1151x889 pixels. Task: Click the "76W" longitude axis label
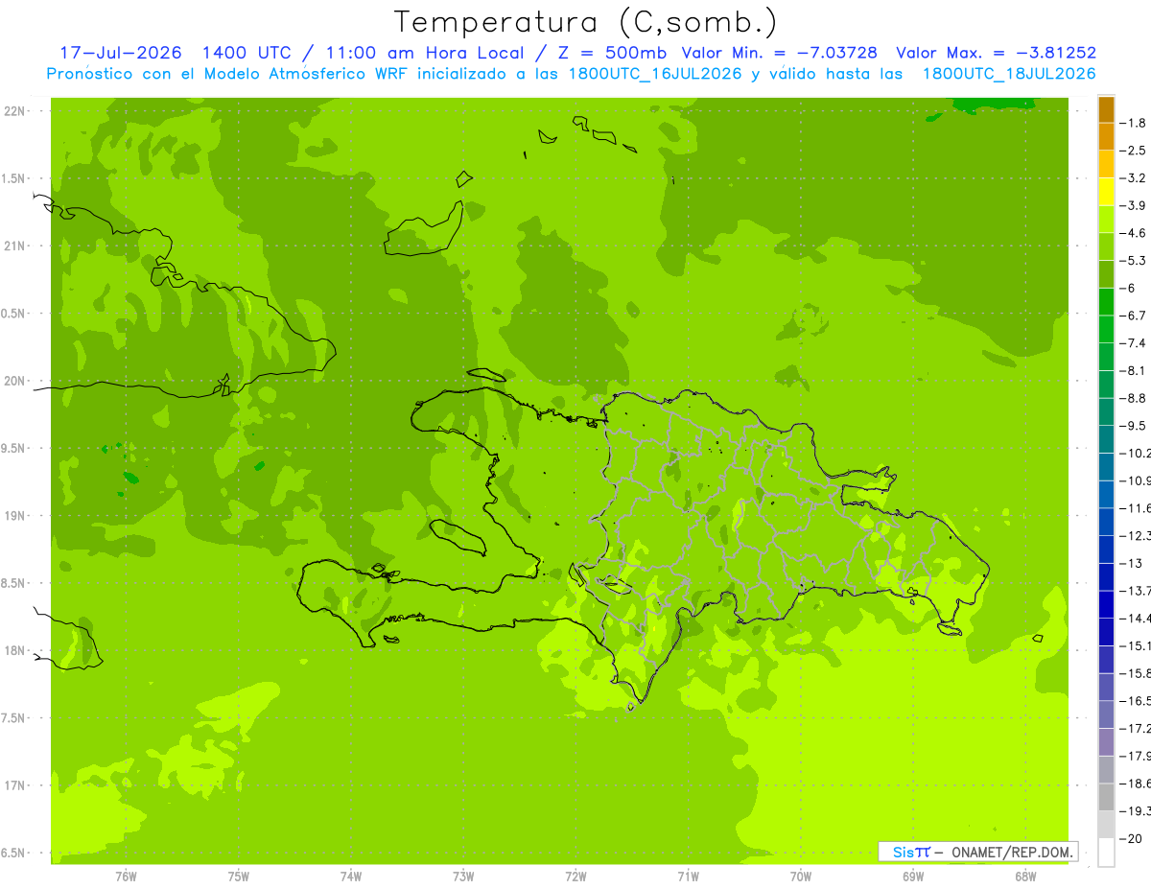(x=126, y=877)
